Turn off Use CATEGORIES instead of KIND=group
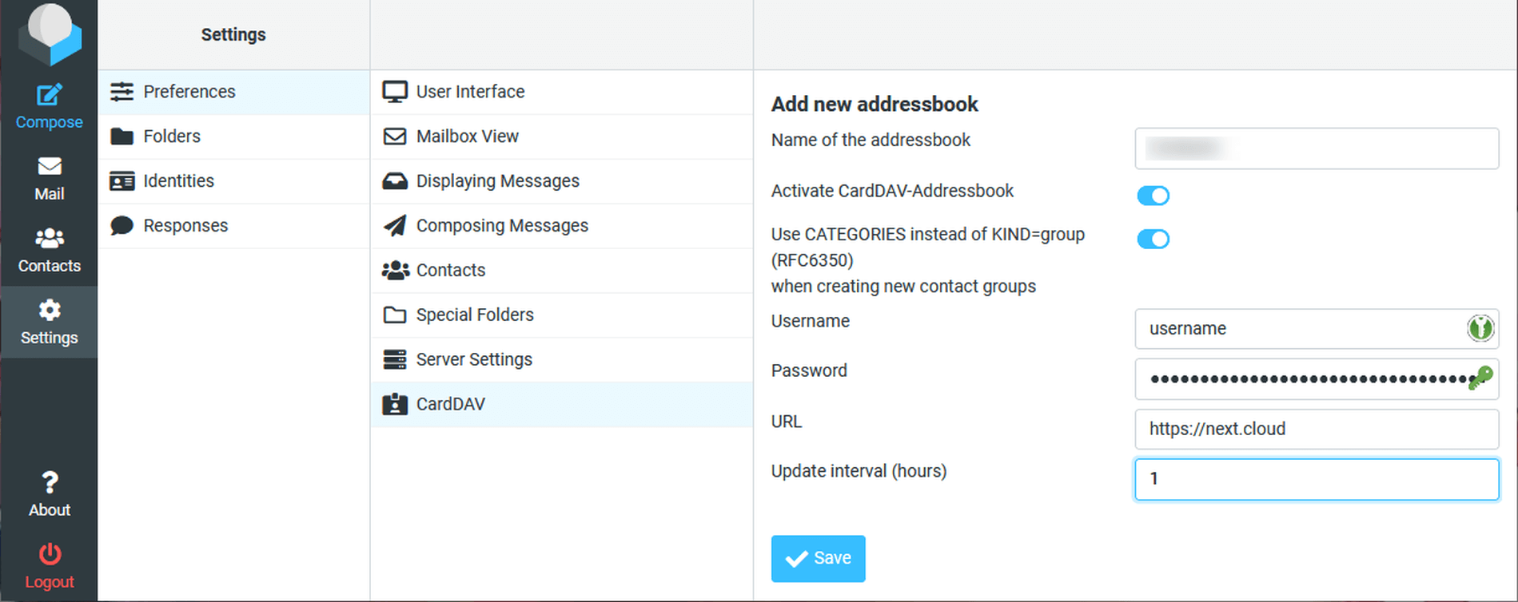Viewport: 1518px width, 602px height. pyautogui.click(x=1153, y=239)
